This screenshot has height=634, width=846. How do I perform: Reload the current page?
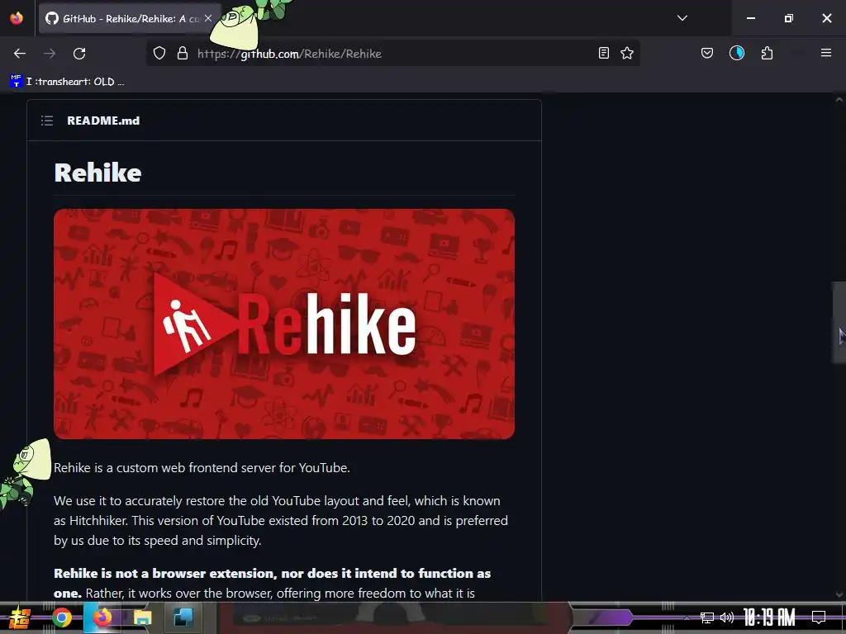pyautogui.click(x=79, y=54)
